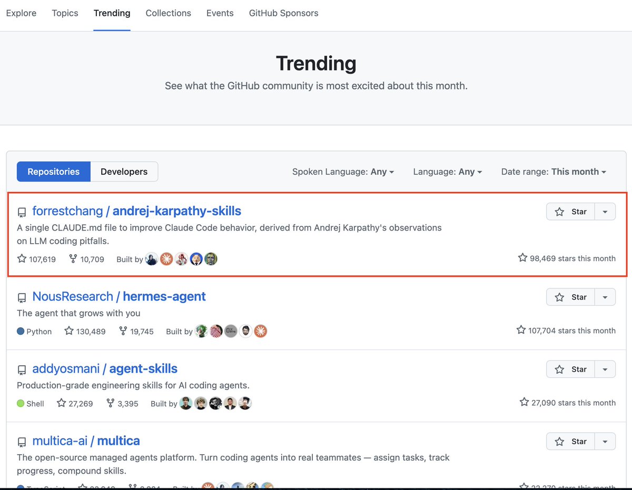
Task: Expand the Star list dropdown for multica
Action: coord(605,441)
